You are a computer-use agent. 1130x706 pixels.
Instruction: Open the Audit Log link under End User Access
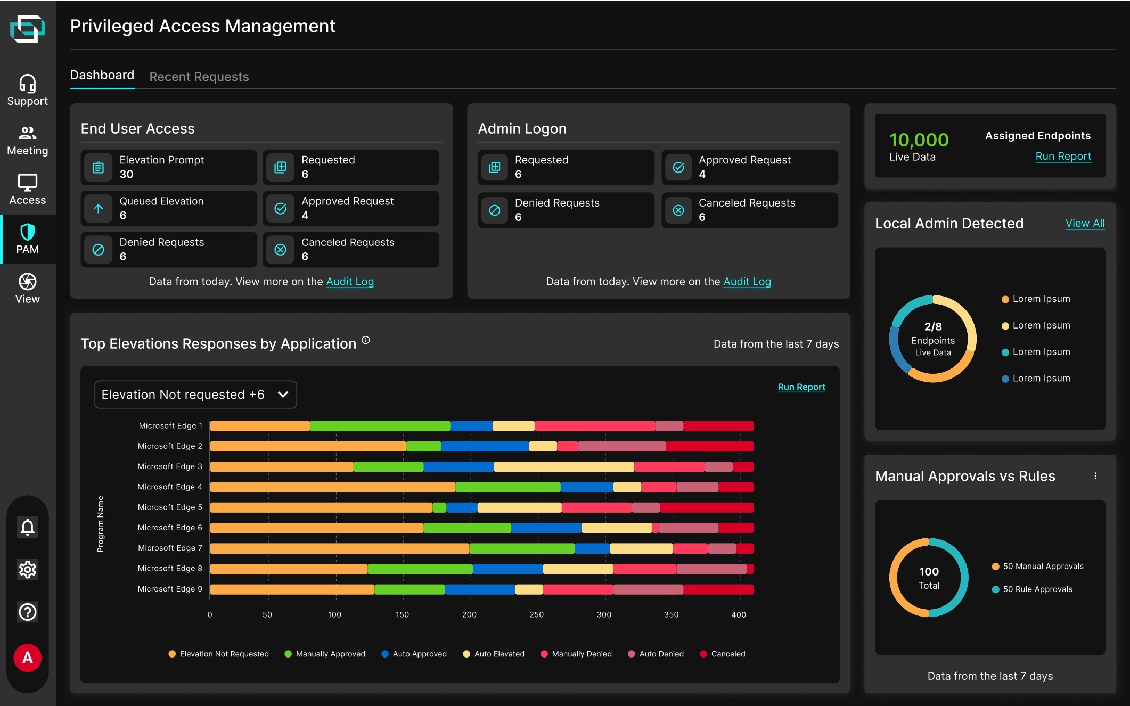(350, 282)
